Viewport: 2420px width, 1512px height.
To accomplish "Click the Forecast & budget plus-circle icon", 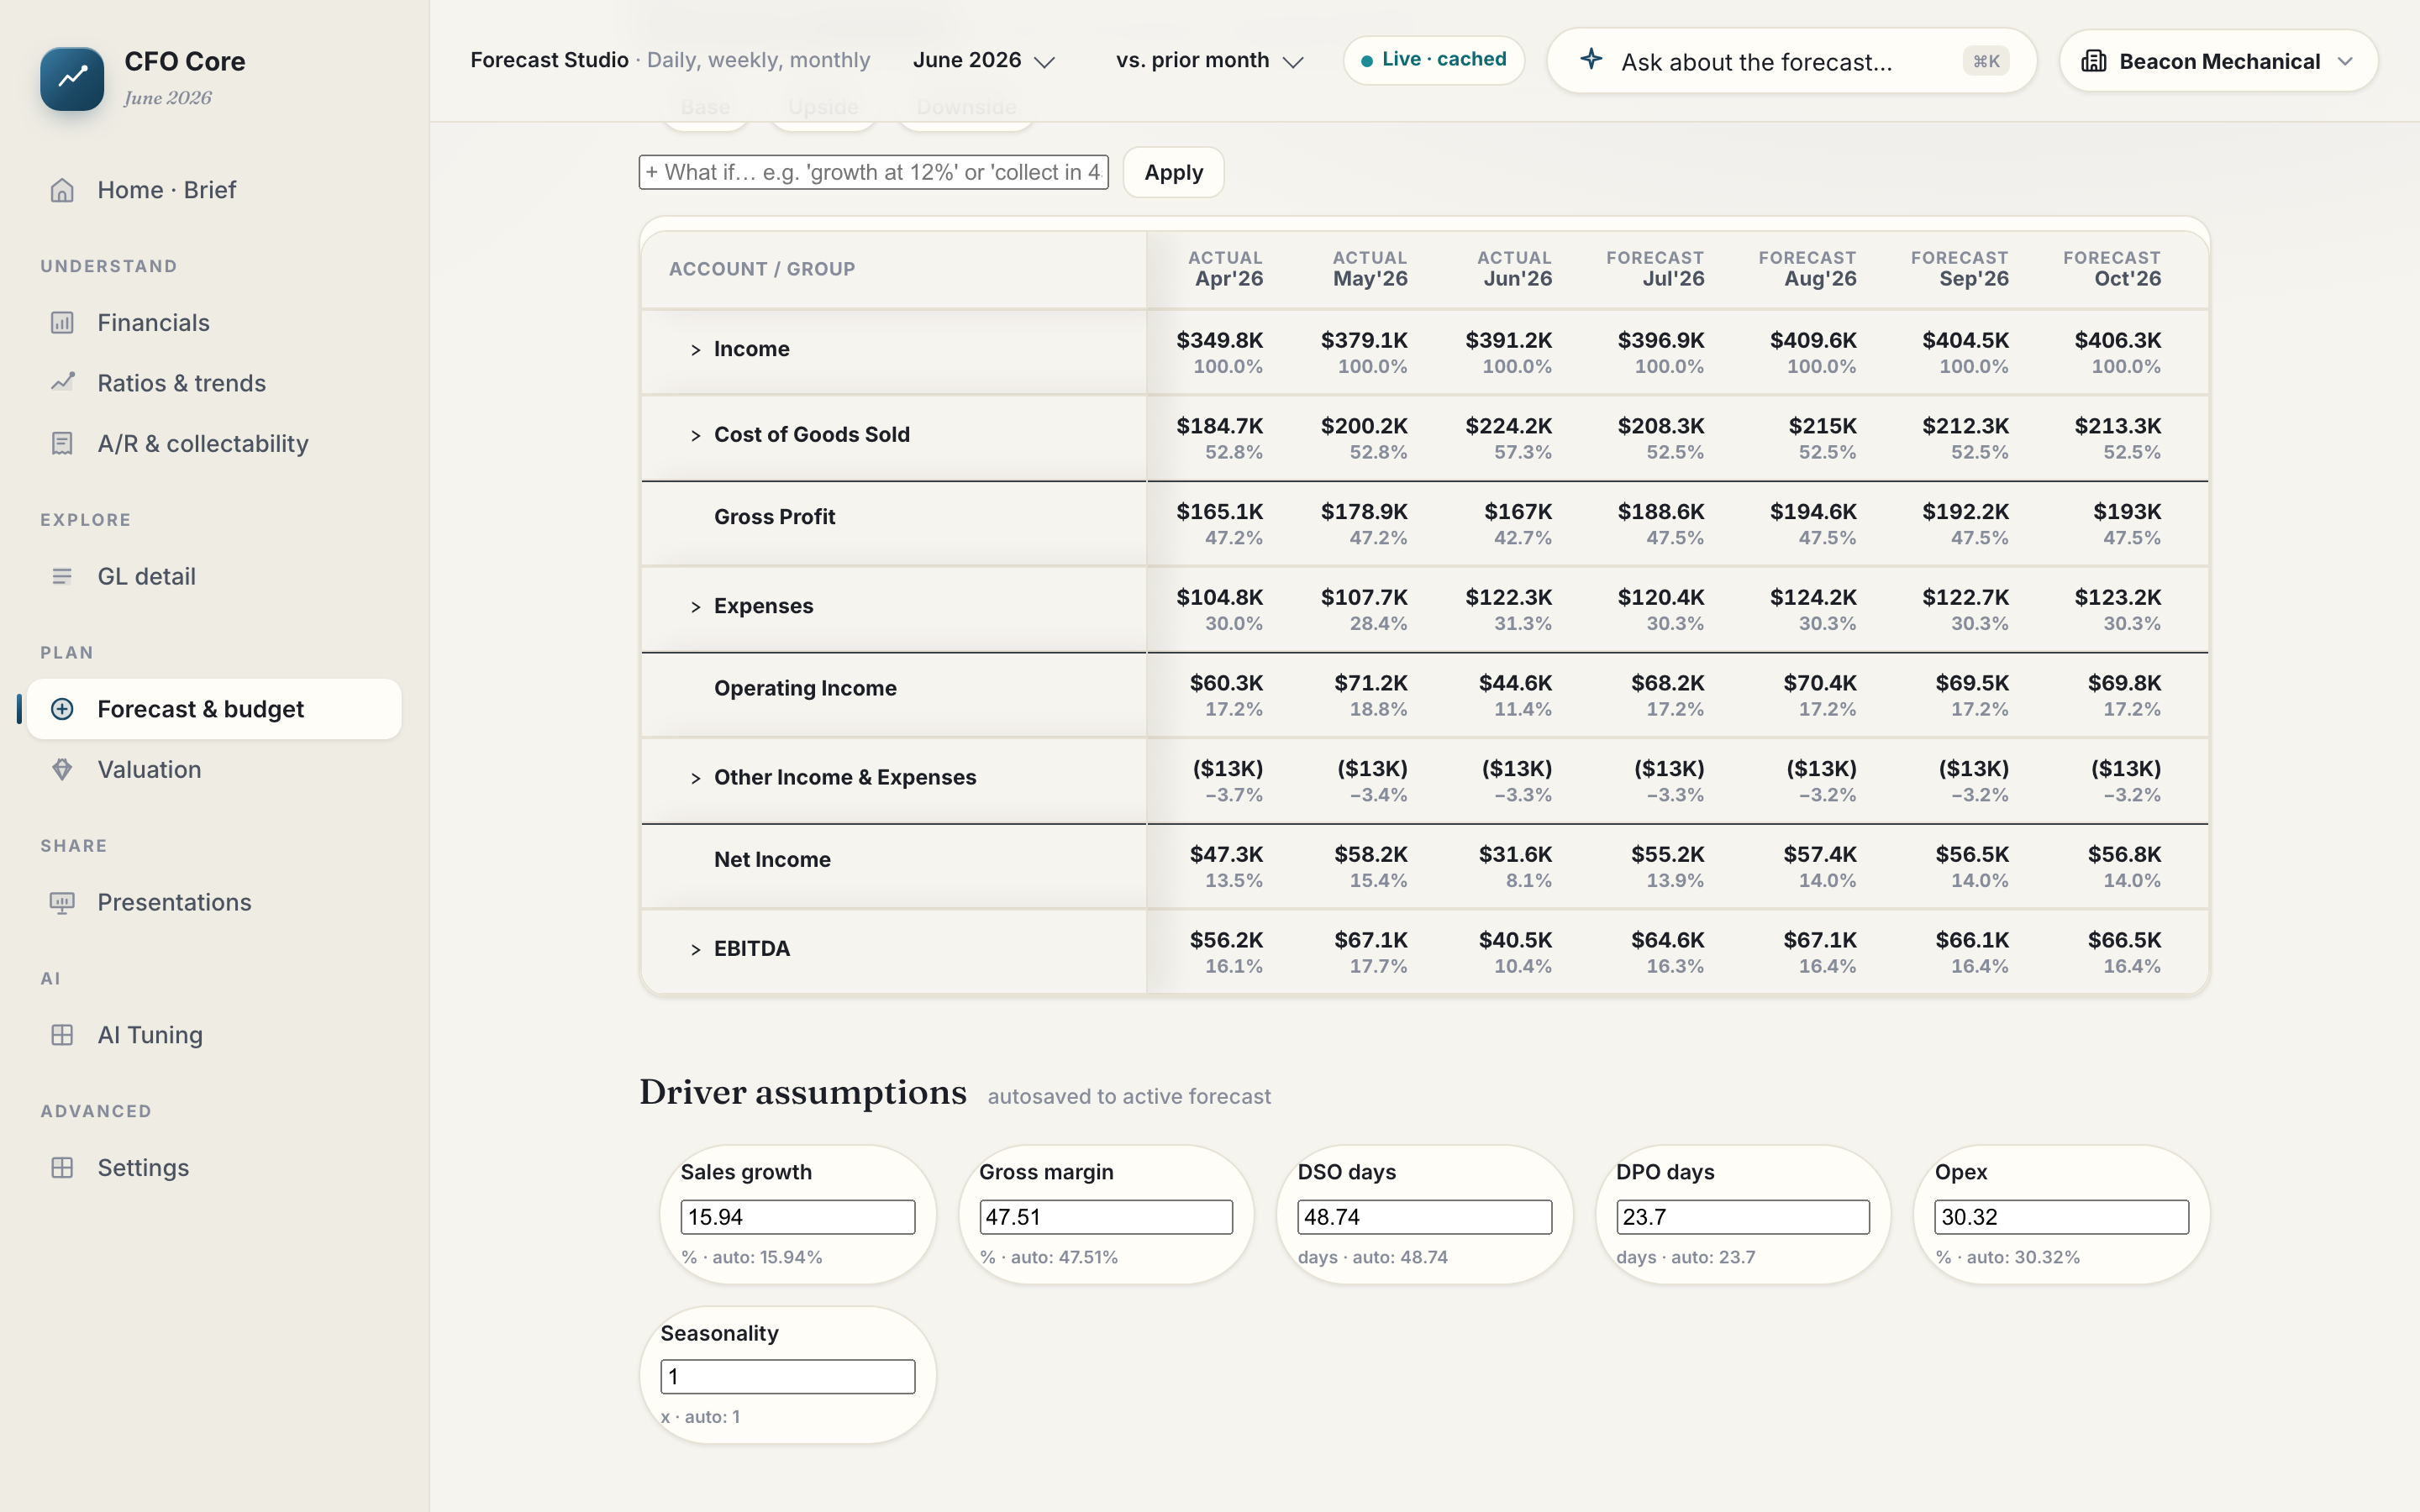I will (62, 709).
